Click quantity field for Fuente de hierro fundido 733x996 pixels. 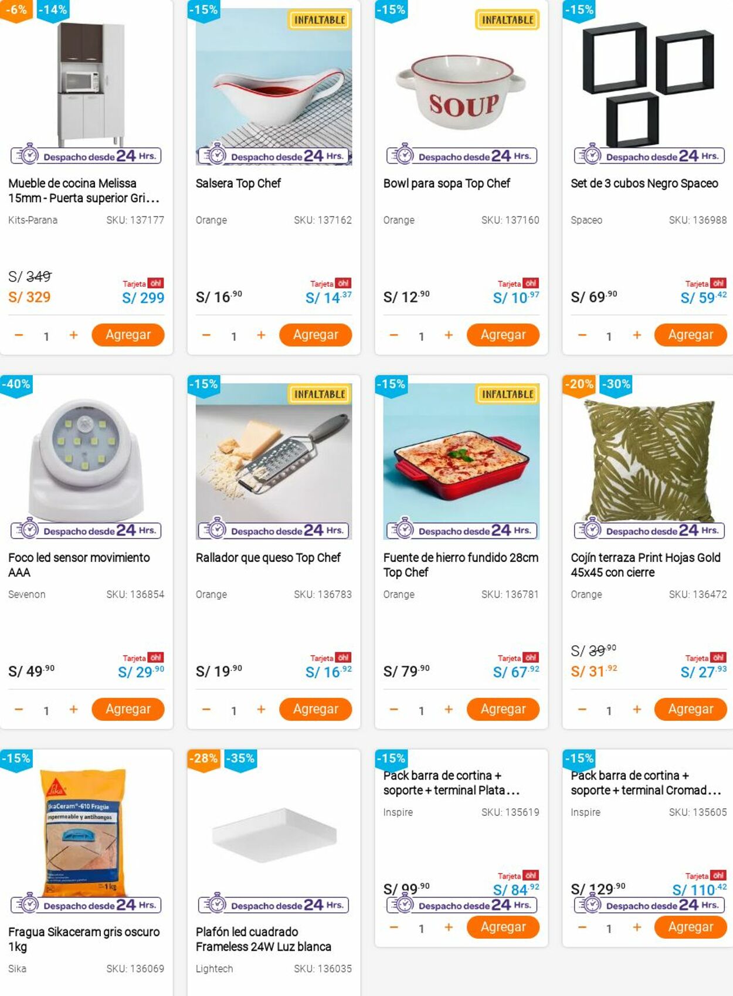421,711
